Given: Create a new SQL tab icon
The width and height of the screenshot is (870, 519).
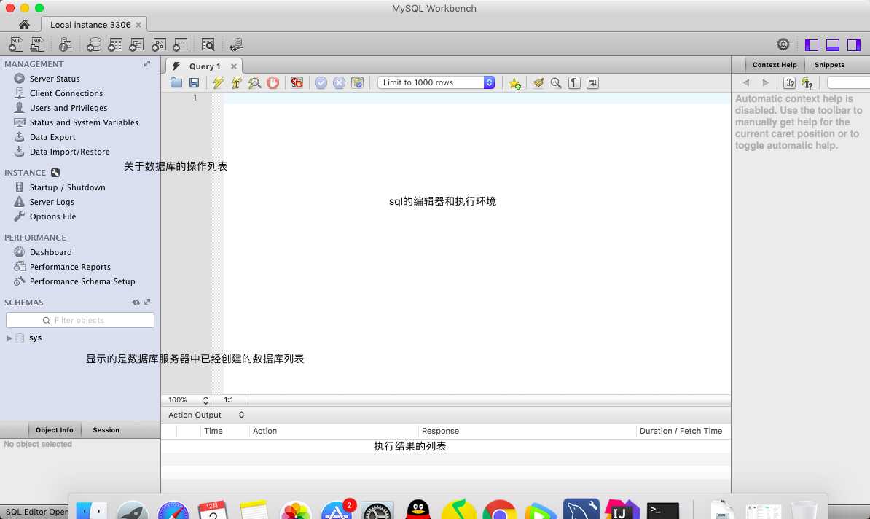Looking at the screenshot, I should point(16,44).
